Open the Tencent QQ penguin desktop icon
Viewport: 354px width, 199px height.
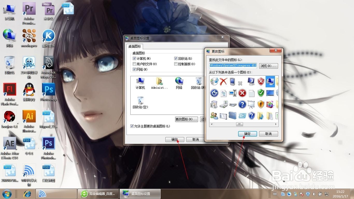point(29,92)
